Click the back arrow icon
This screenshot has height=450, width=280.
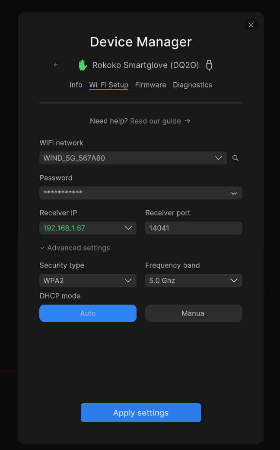(56, 65)
